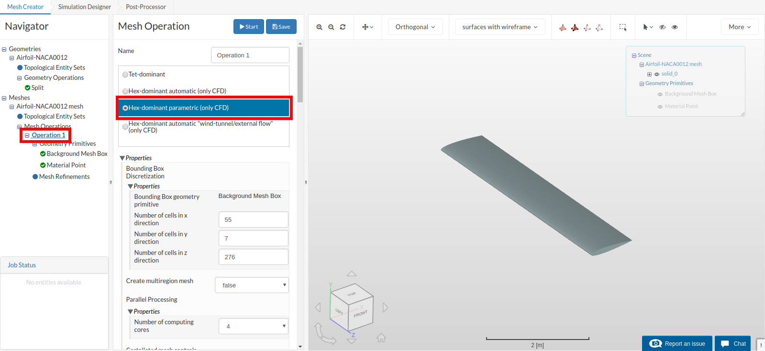Reset the 3D view with refresh icon
Viewport: 765px width, 351px height.
click(x=343, y=27)
